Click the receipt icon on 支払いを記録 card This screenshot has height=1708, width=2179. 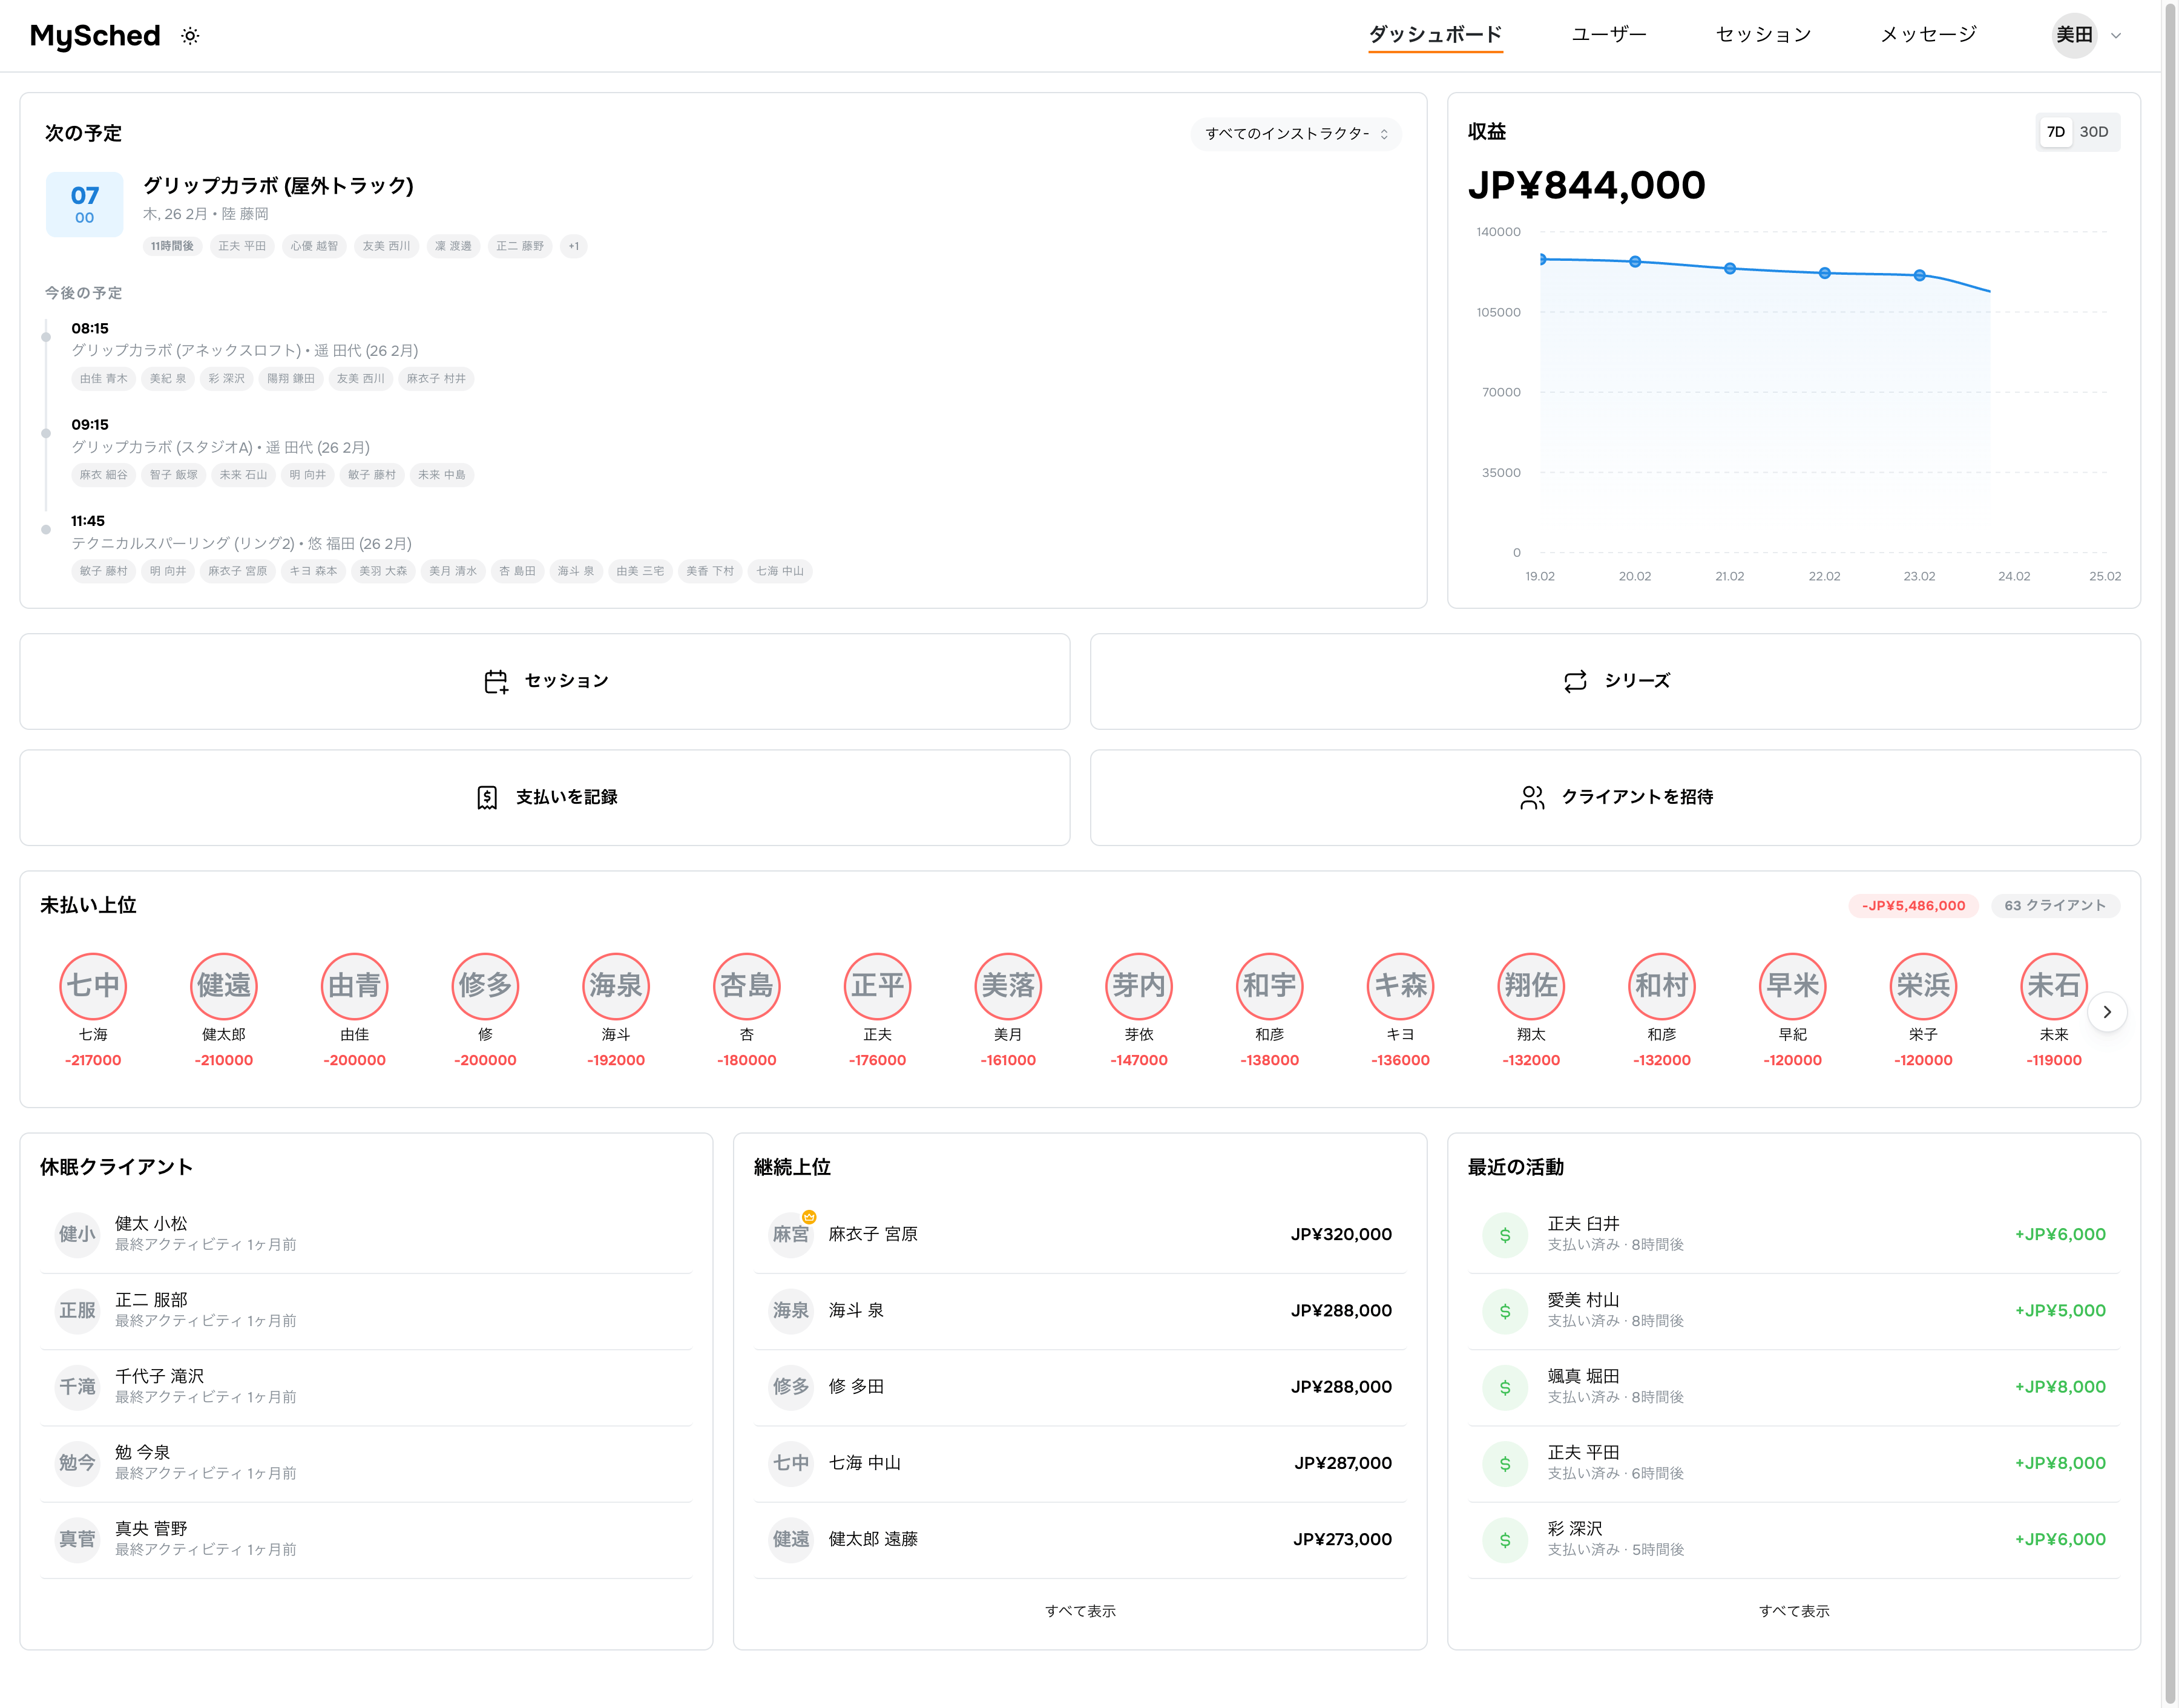coord(487,797)
